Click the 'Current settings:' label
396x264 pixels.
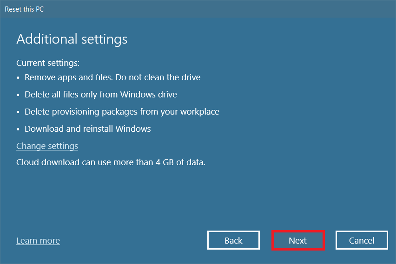click(x=48, y=63)
